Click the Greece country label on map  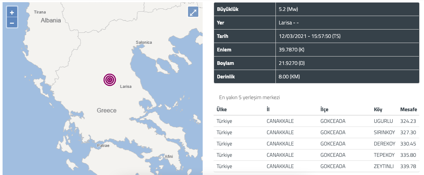pyautogui.click(x=106, y=110)
